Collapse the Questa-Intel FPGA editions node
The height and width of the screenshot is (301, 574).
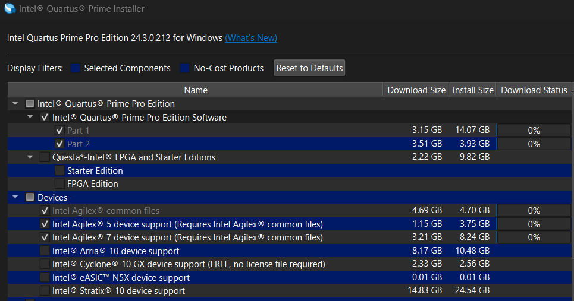(30, 157)
